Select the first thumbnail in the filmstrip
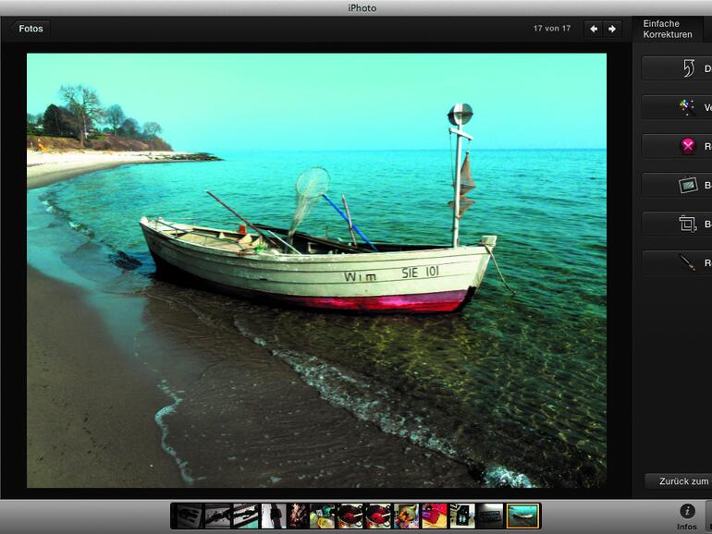This screenshot has height=534, width=712. click(189, 516)
